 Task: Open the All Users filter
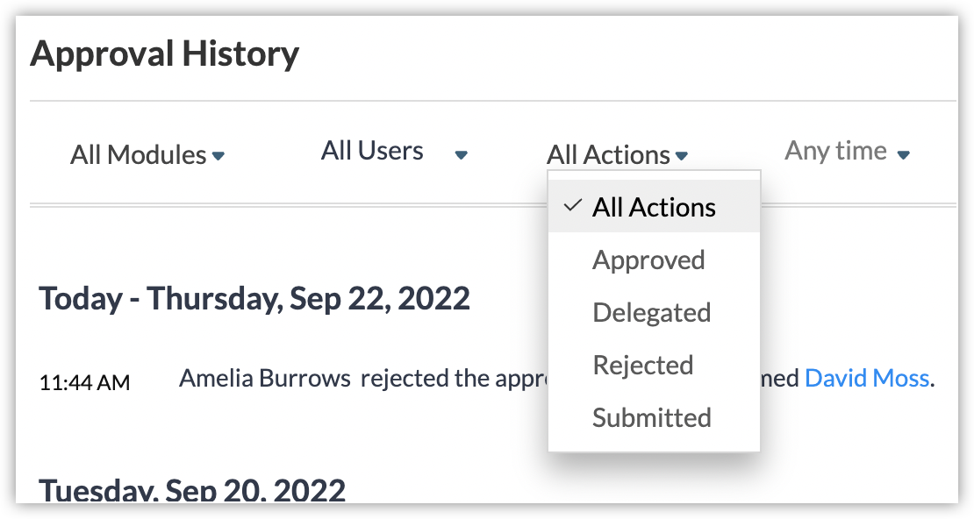click(372, 151)
